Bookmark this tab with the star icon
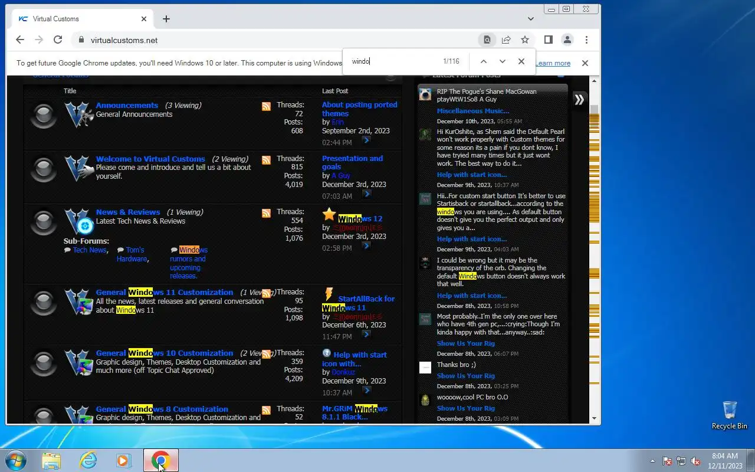Image resolution: width=755 pixels, height=472 pixels. [x=525, y=40]
